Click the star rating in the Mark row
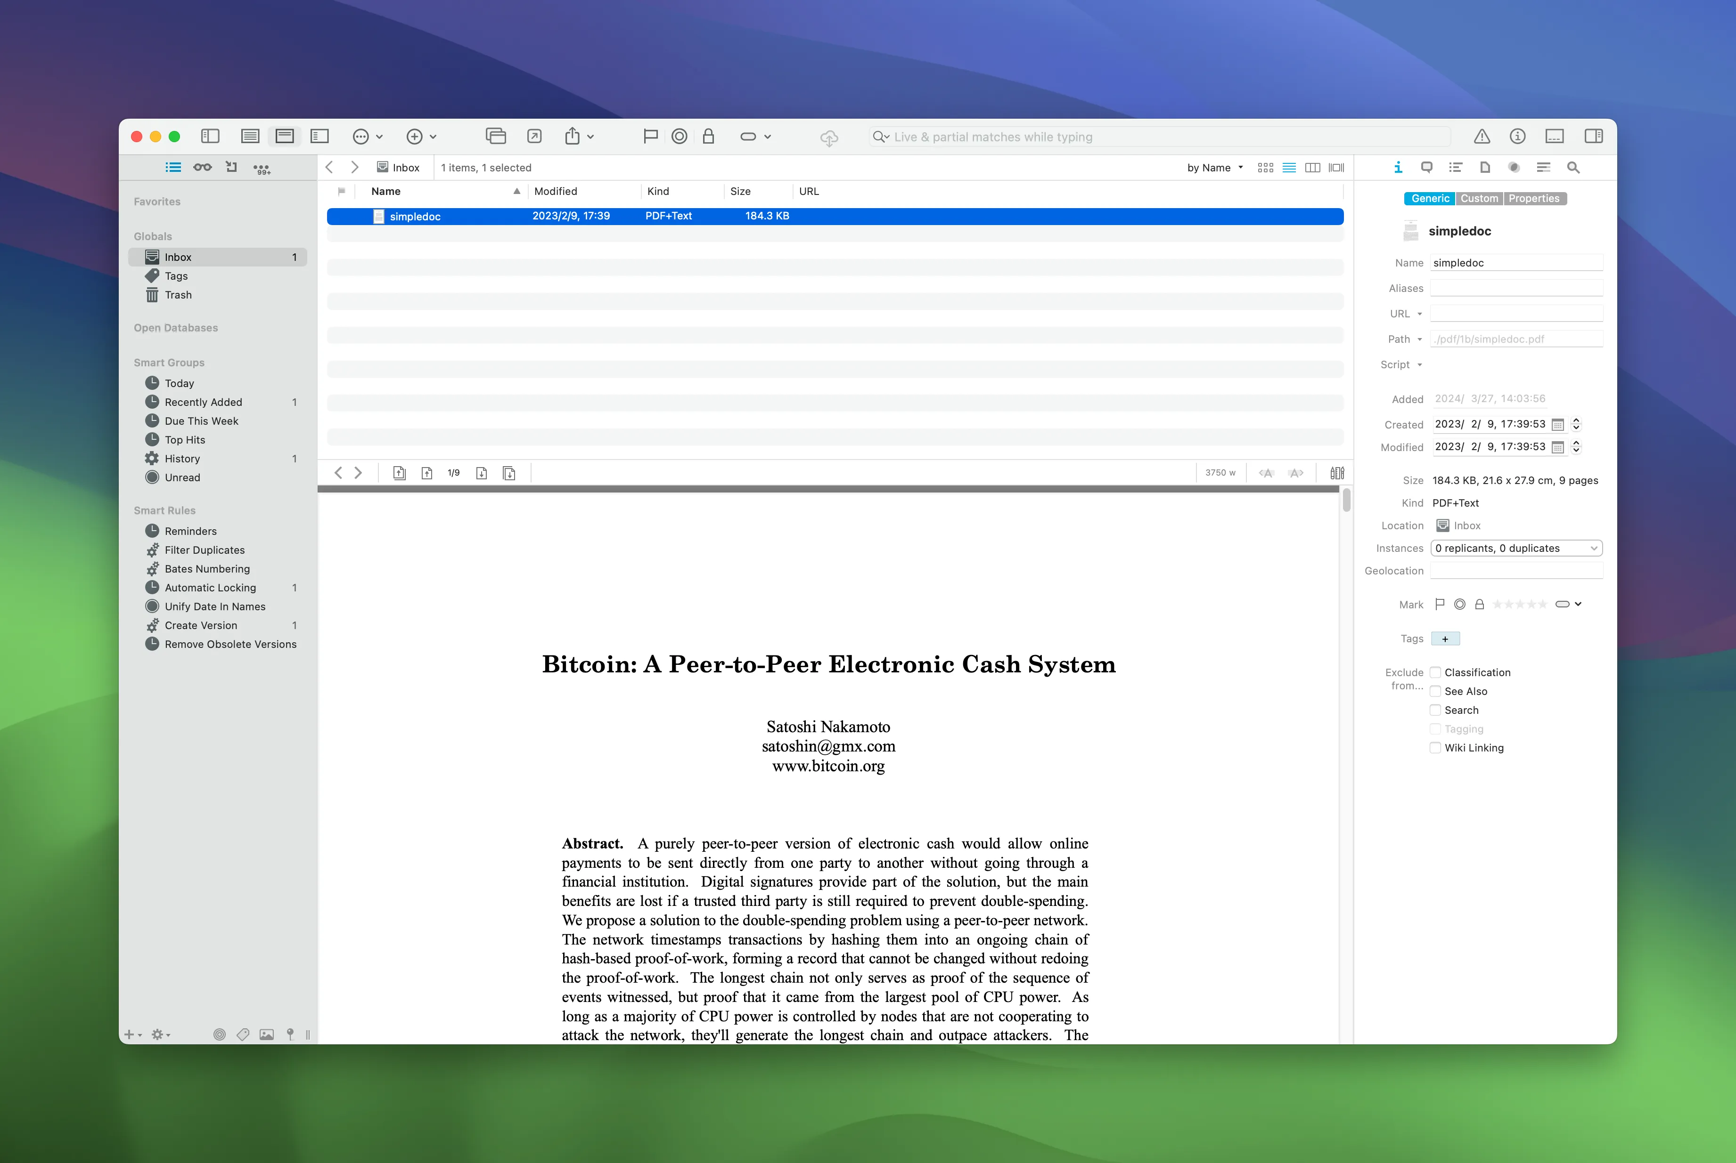Screen dimensions: 1736x1163 (1519, 605)
